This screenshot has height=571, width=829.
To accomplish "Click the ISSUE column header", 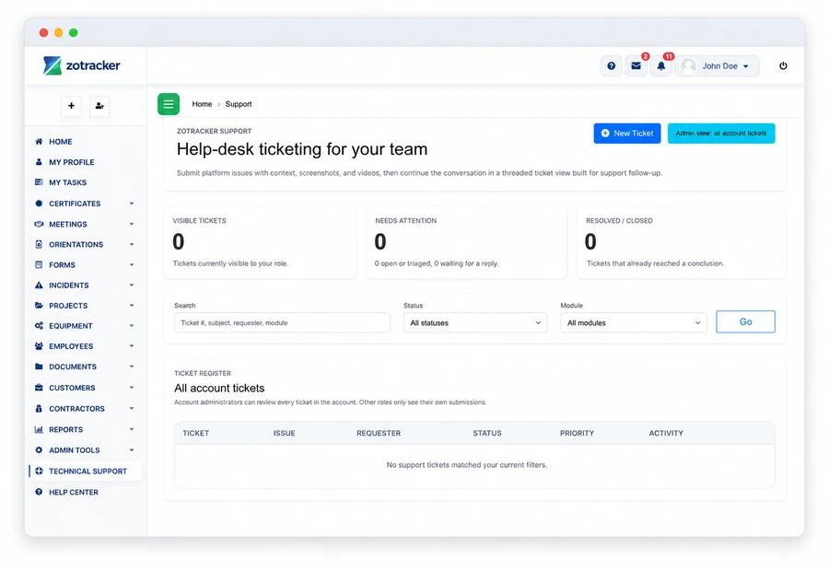I will pyautogui.click(x=285, y=433).
